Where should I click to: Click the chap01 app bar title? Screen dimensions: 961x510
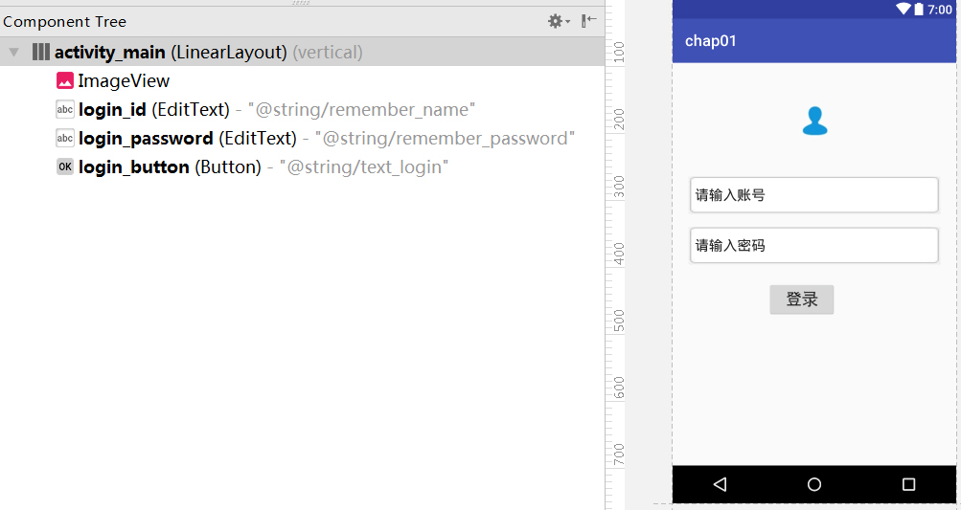tap(711, 41)
